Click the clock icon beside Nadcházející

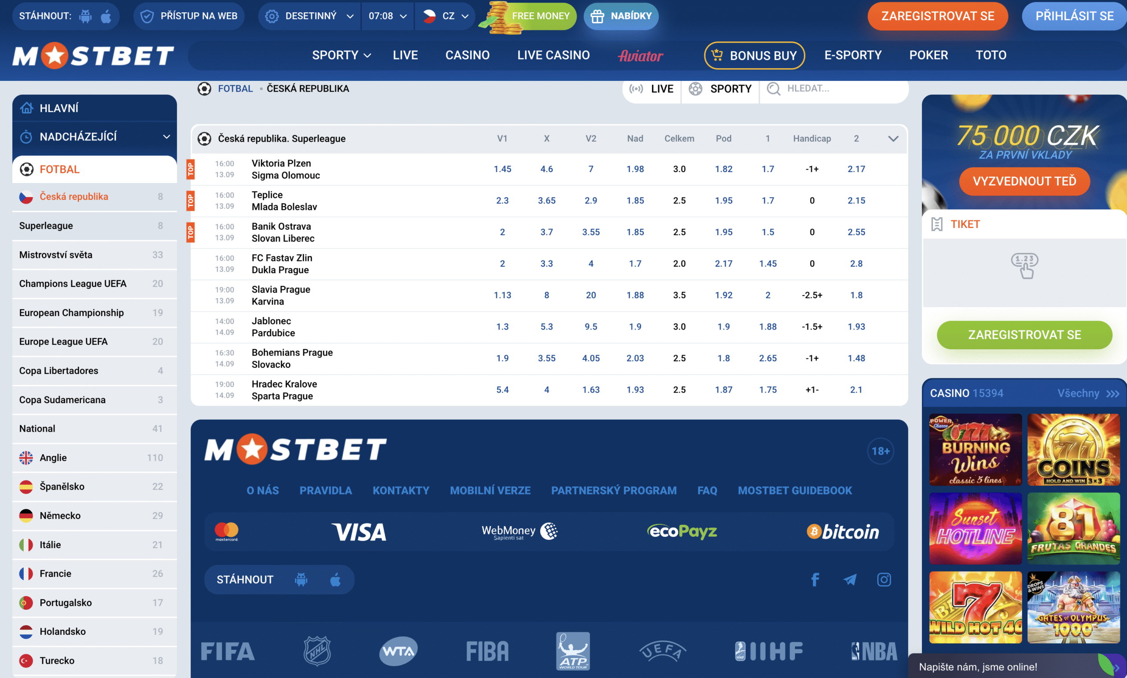coord(26,136)
